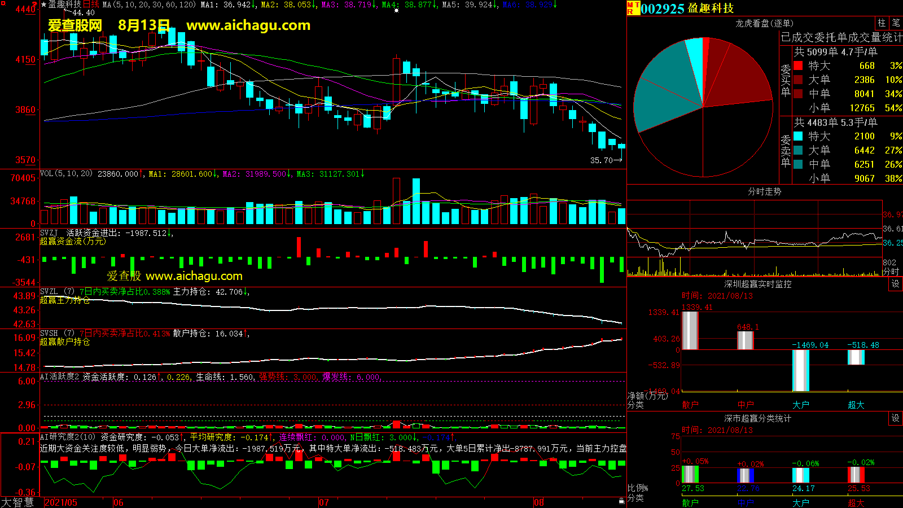Image resolution: width=903 pixels, height=508 pixels.
Task: Click the 散户 bar showing 1339.41
Action: coord(690,330)
